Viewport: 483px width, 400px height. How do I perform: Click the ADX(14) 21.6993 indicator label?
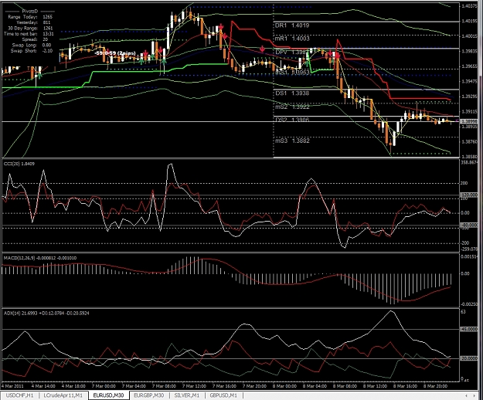[x=46, y=314]
